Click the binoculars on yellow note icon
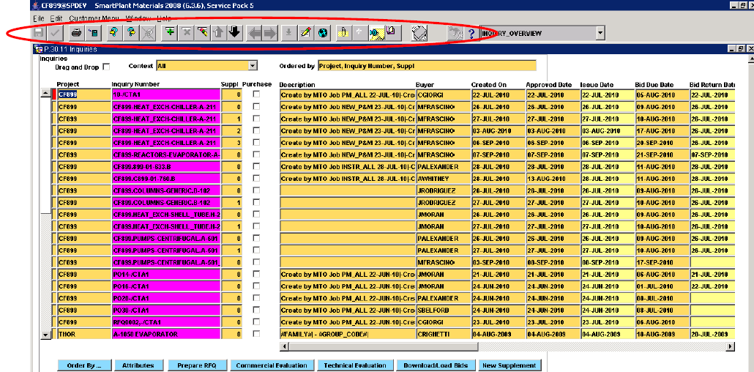The image size is (754, 372). (376, 33)
